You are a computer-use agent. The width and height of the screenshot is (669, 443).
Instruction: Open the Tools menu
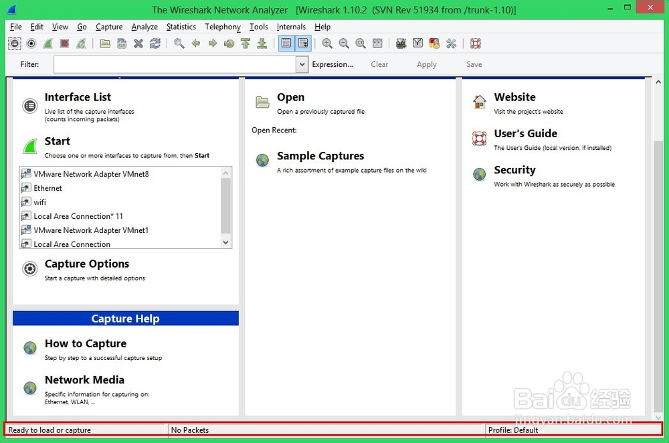pos(258,27)
